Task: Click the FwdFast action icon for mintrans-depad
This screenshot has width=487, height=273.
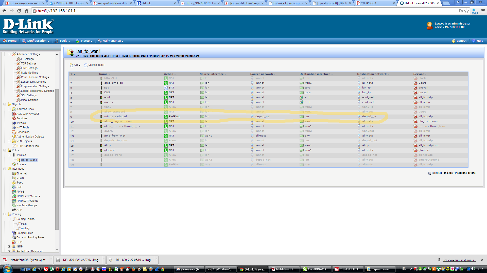Action: pos(166,117)
